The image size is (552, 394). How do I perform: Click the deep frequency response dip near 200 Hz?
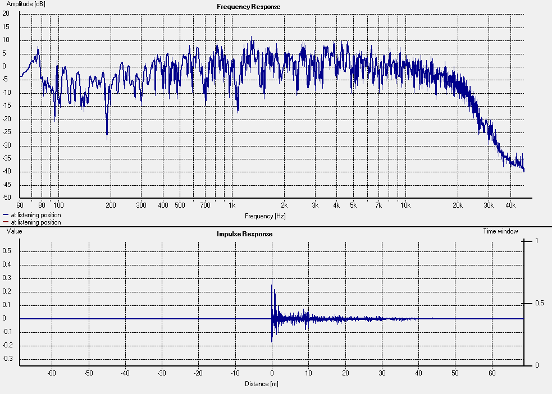coord(107,136)
